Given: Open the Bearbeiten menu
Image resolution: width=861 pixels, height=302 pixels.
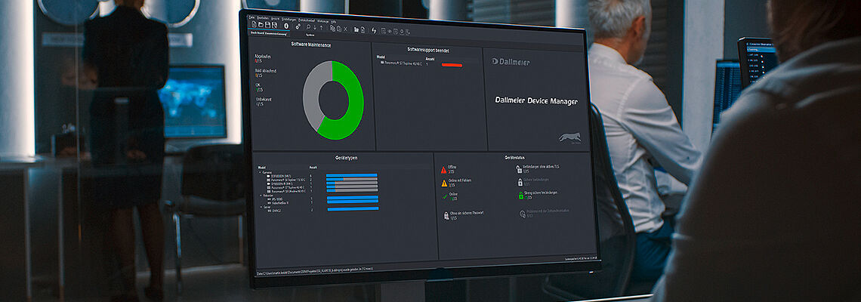Looking at the screenshot, I should pyautogui.click(x=263, y=18).
